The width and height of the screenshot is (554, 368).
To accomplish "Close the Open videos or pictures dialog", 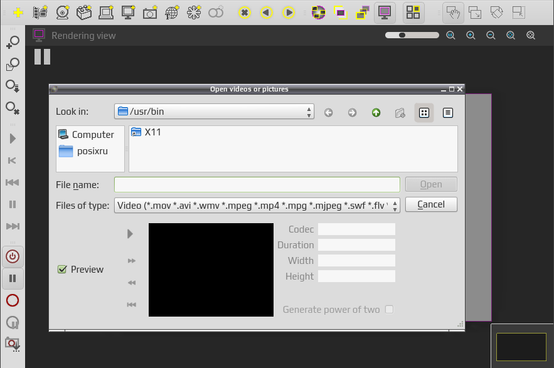I will 460,89.
